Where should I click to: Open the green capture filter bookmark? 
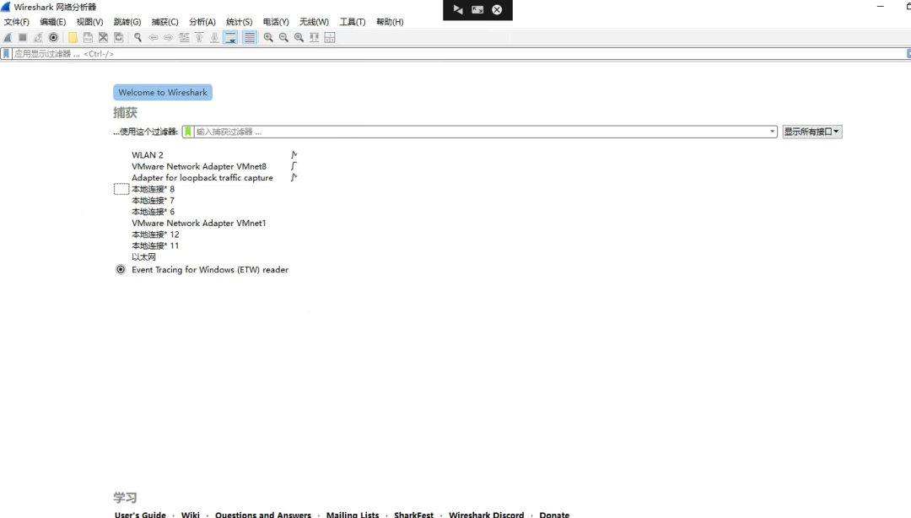187,132
